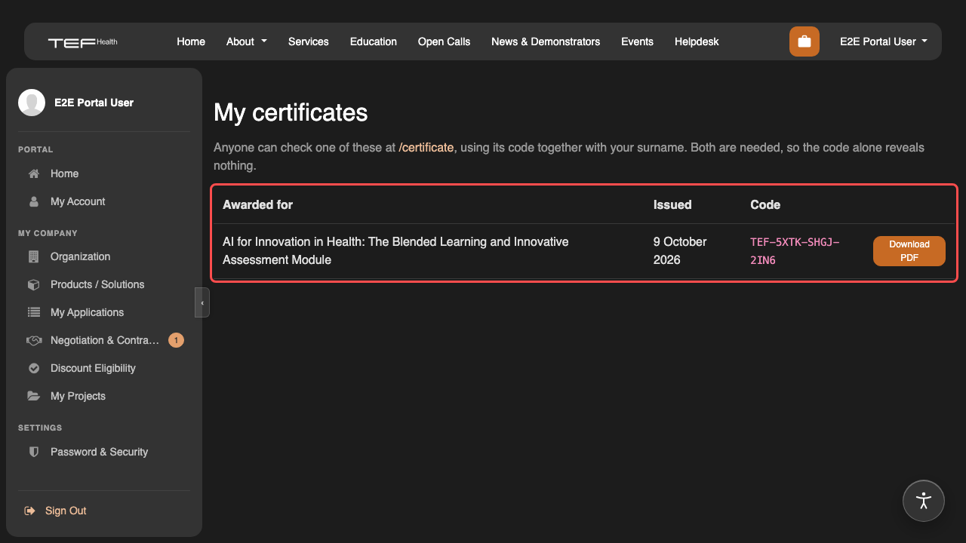Open Organization in sidebar
The height and width of the screenshot is (543, 966).
80,256
